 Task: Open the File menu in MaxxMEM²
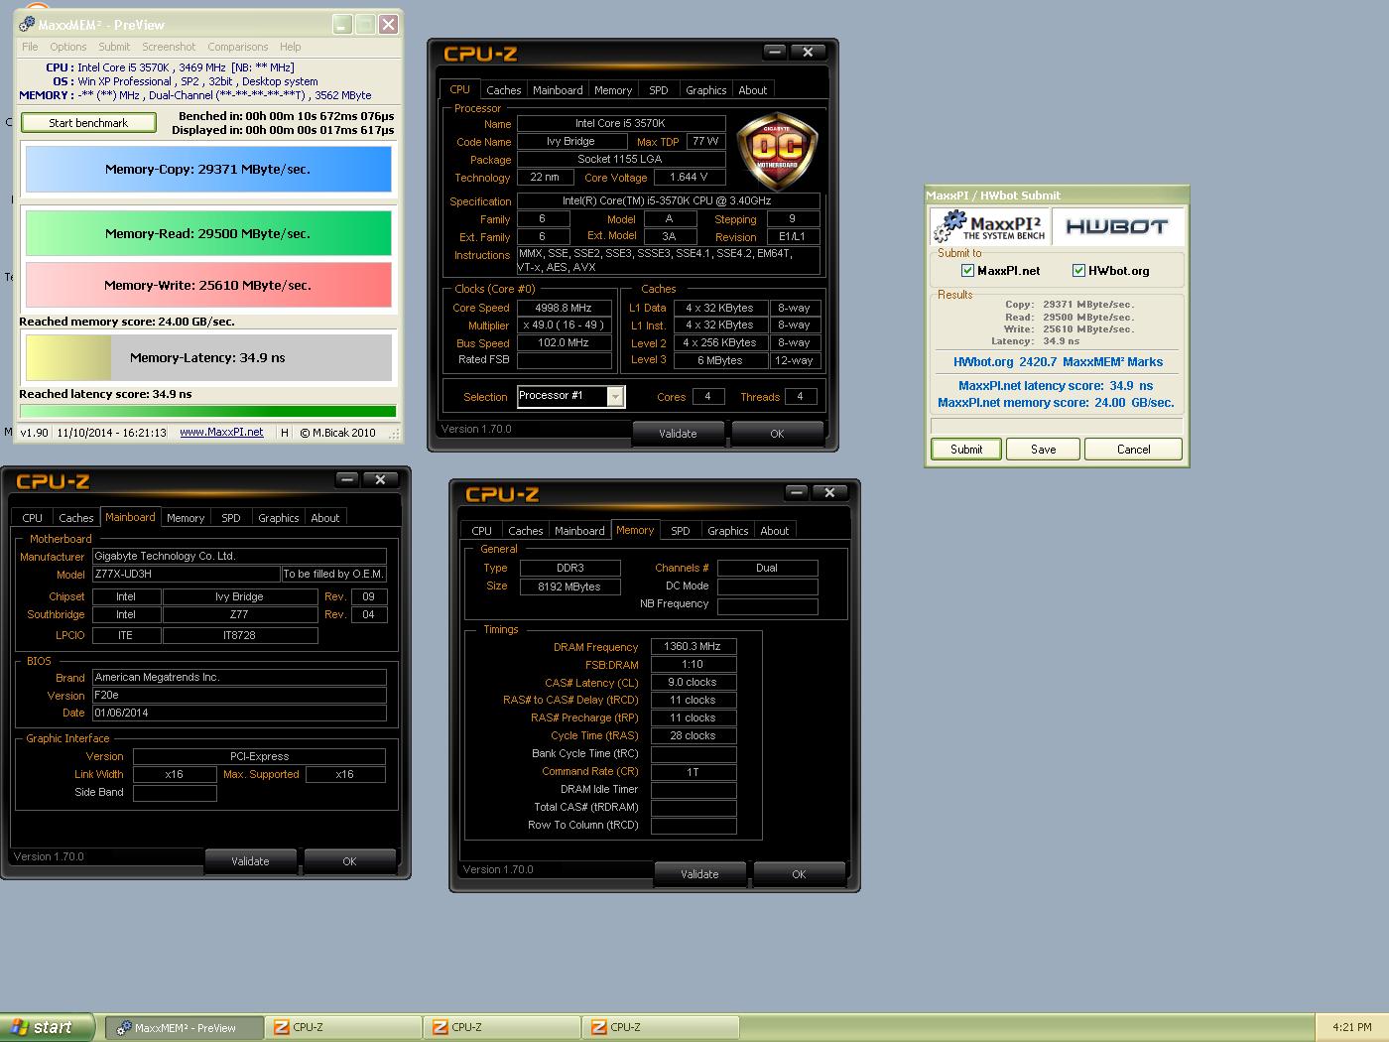(30, 47)
